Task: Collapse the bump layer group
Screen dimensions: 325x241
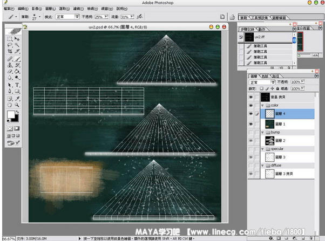Action: pos(261,132)
